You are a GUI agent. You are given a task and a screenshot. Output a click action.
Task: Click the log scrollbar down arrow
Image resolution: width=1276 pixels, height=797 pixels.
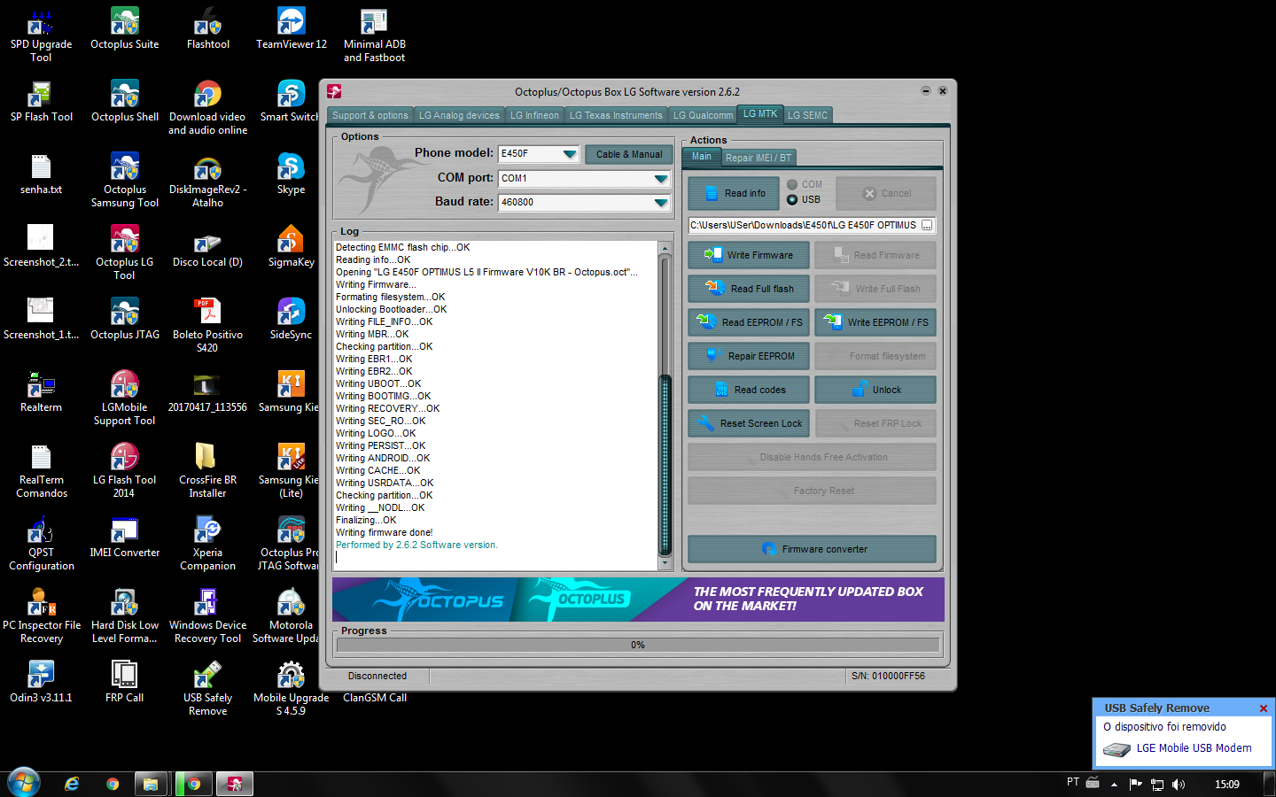point(665,563)
